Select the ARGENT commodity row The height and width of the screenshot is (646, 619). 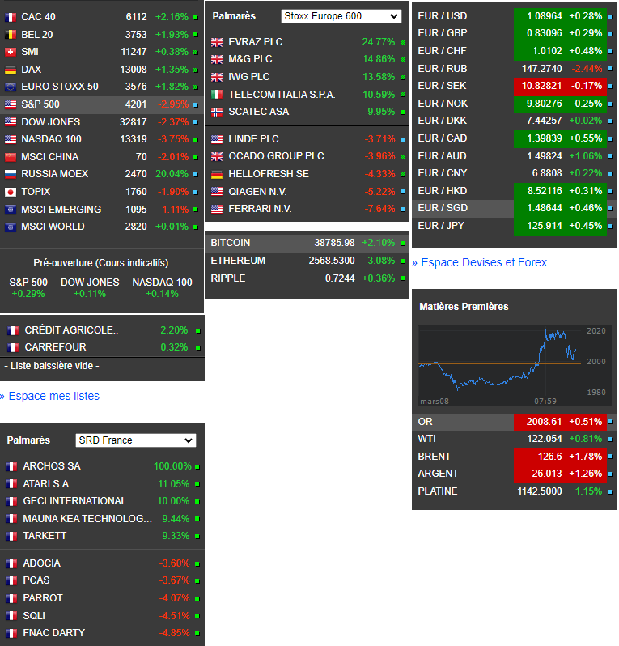(x=515, y=474)
